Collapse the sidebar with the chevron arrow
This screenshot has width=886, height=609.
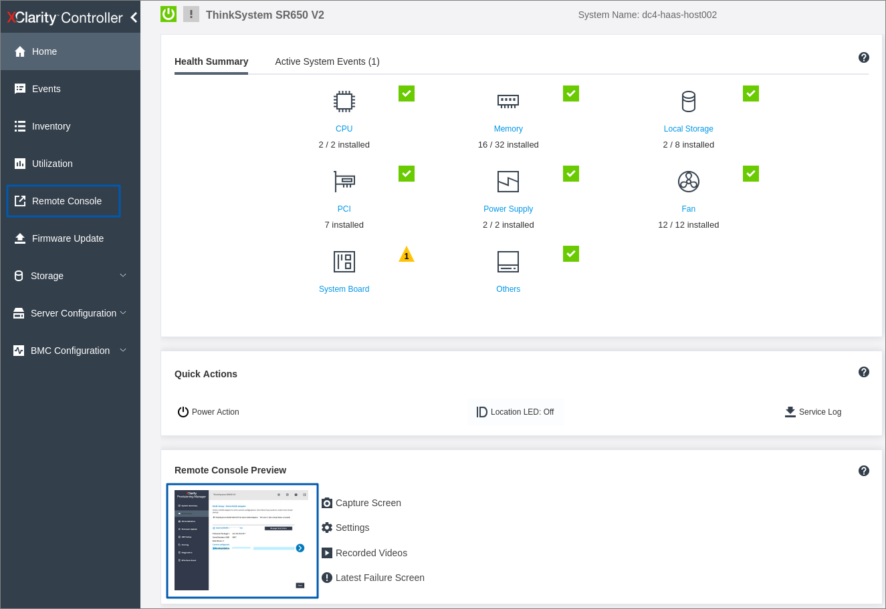point(134,17)
